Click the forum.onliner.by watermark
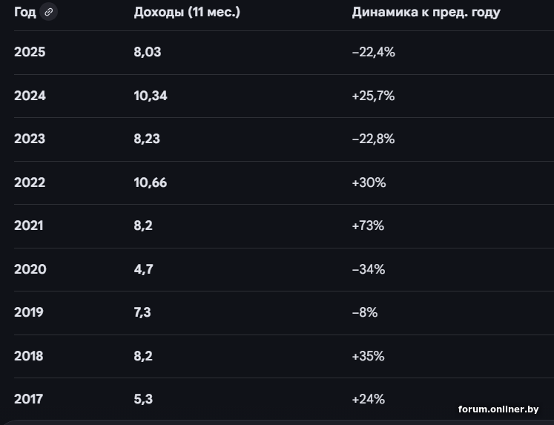The width and height of the screenshot is (554, 425). (x=498, y=409)
